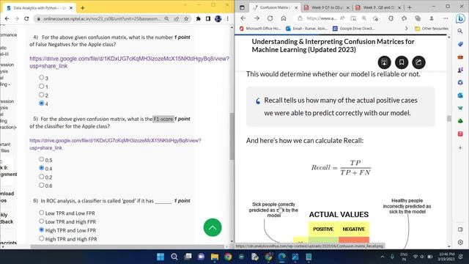Open Email - Kumar favourite
Image resolution: width=469 pixels, height=264 pixels.
[x=306, y=29]
